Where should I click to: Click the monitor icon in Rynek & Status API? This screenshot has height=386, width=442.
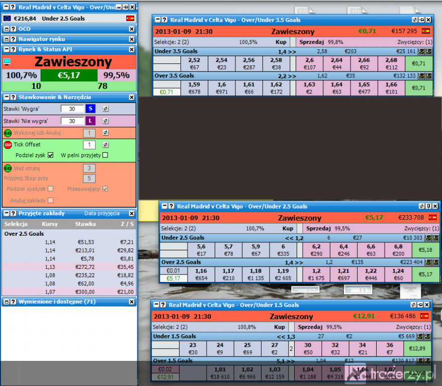tap(7, 61)
